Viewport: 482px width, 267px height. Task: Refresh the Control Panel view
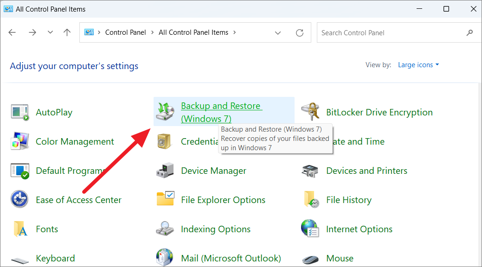pos(300,32)
